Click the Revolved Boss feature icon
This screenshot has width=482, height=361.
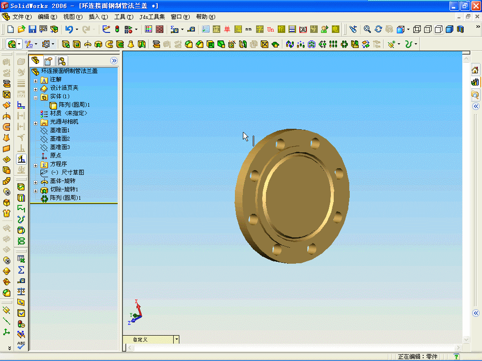(x=88, y=45)
